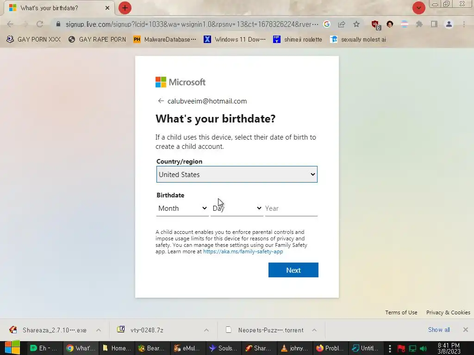Share this page using the share icon
This screenshot has width=474, height=355.
coord(342,24)
